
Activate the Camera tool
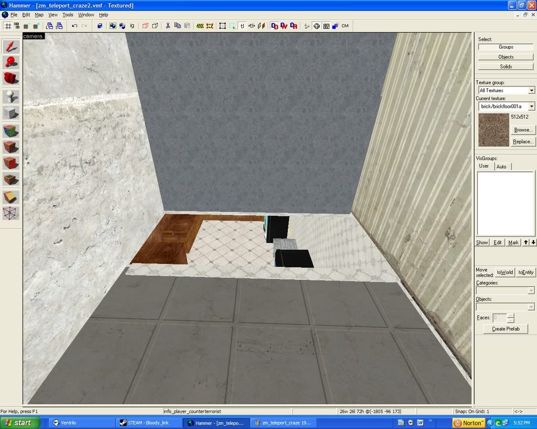pyautogui.click(x=11, y=79)
